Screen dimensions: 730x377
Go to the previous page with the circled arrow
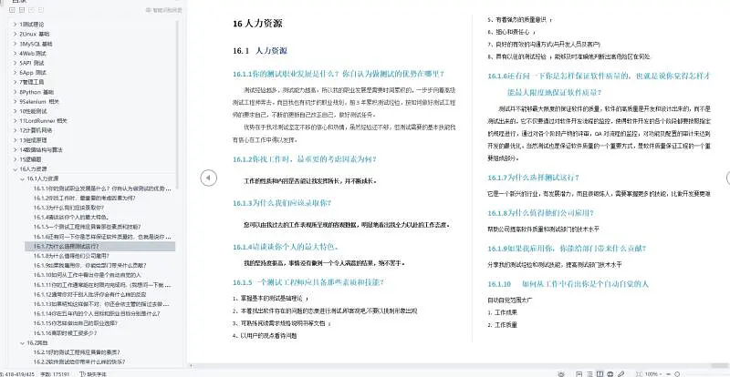(x=209, y=178)
